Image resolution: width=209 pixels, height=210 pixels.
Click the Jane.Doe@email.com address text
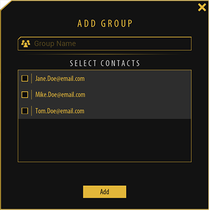(60, 79)
